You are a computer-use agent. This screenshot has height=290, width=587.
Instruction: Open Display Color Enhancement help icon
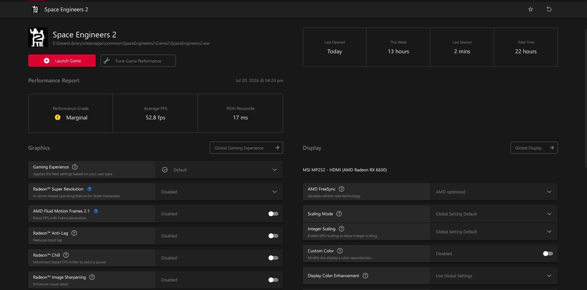[x=365, y=276]
